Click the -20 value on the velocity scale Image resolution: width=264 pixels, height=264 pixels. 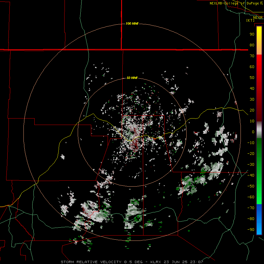[251, 153]
